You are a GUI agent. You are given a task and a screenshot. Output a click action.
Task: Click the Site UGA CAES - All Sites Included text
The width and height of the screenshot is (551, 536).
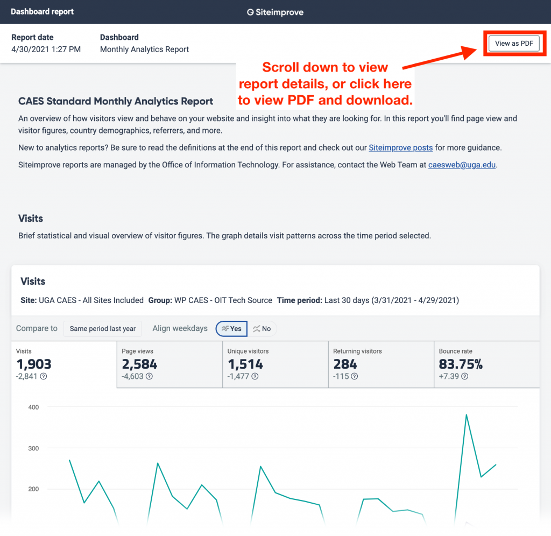[x=82, y=300]
